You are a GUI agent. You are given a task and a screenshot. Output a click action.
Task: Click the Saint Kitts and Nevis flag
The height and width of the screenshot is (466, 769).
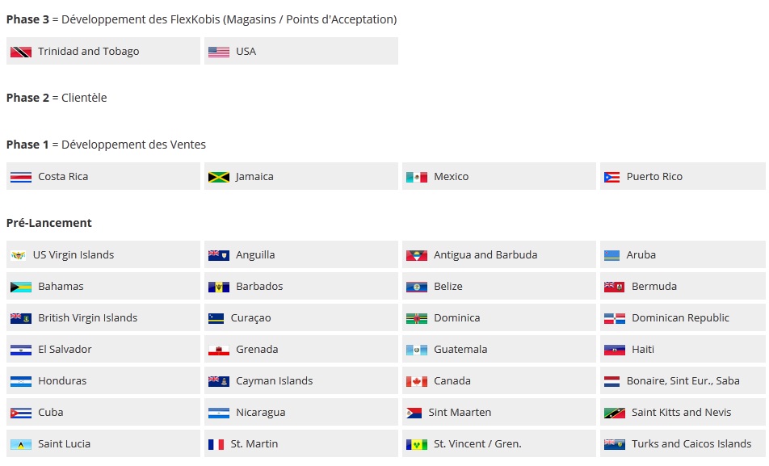pyautogui.click(x=615, y=413)
